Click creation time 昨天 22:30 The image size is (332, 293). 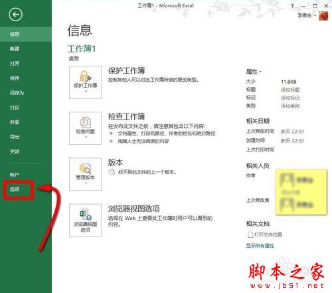(292, 141)
